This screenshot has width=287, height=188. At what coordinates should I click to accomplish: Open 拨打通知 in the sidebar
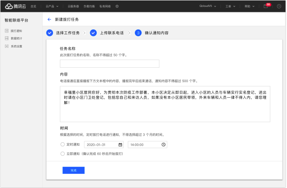(16, 31)
